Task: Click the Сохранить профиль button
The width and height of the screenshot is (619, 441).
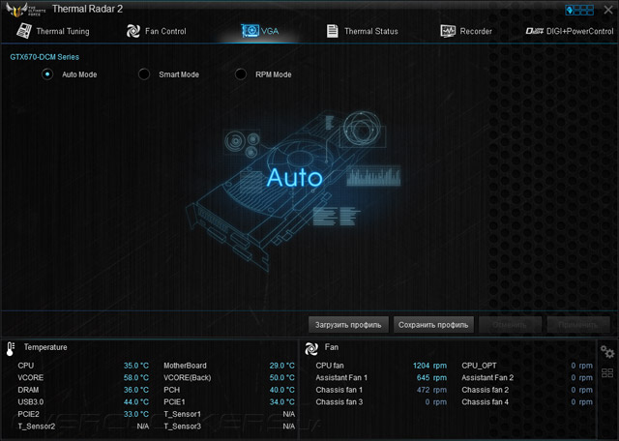Action: point(433,325)
